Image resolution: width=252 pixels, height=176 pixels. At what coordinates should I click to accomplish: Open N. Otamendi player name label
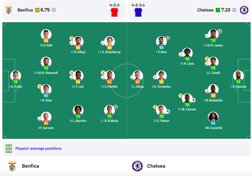coord(46,73)
